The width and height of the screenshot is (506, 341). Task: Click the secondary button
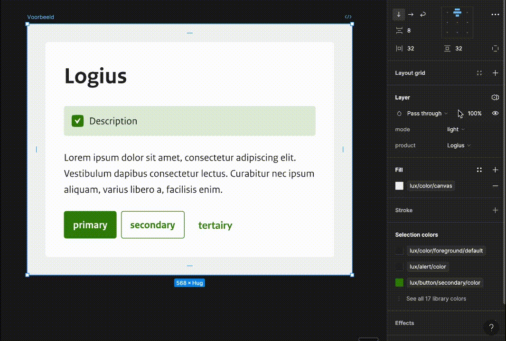[x=153, y=225]
